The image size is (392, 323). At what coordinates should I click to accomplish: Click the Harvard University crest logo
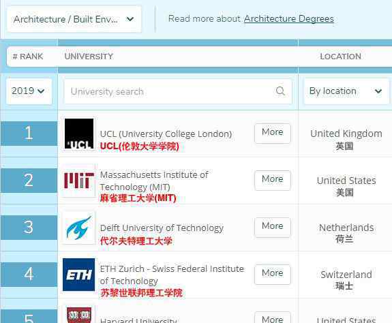[79, 315]
